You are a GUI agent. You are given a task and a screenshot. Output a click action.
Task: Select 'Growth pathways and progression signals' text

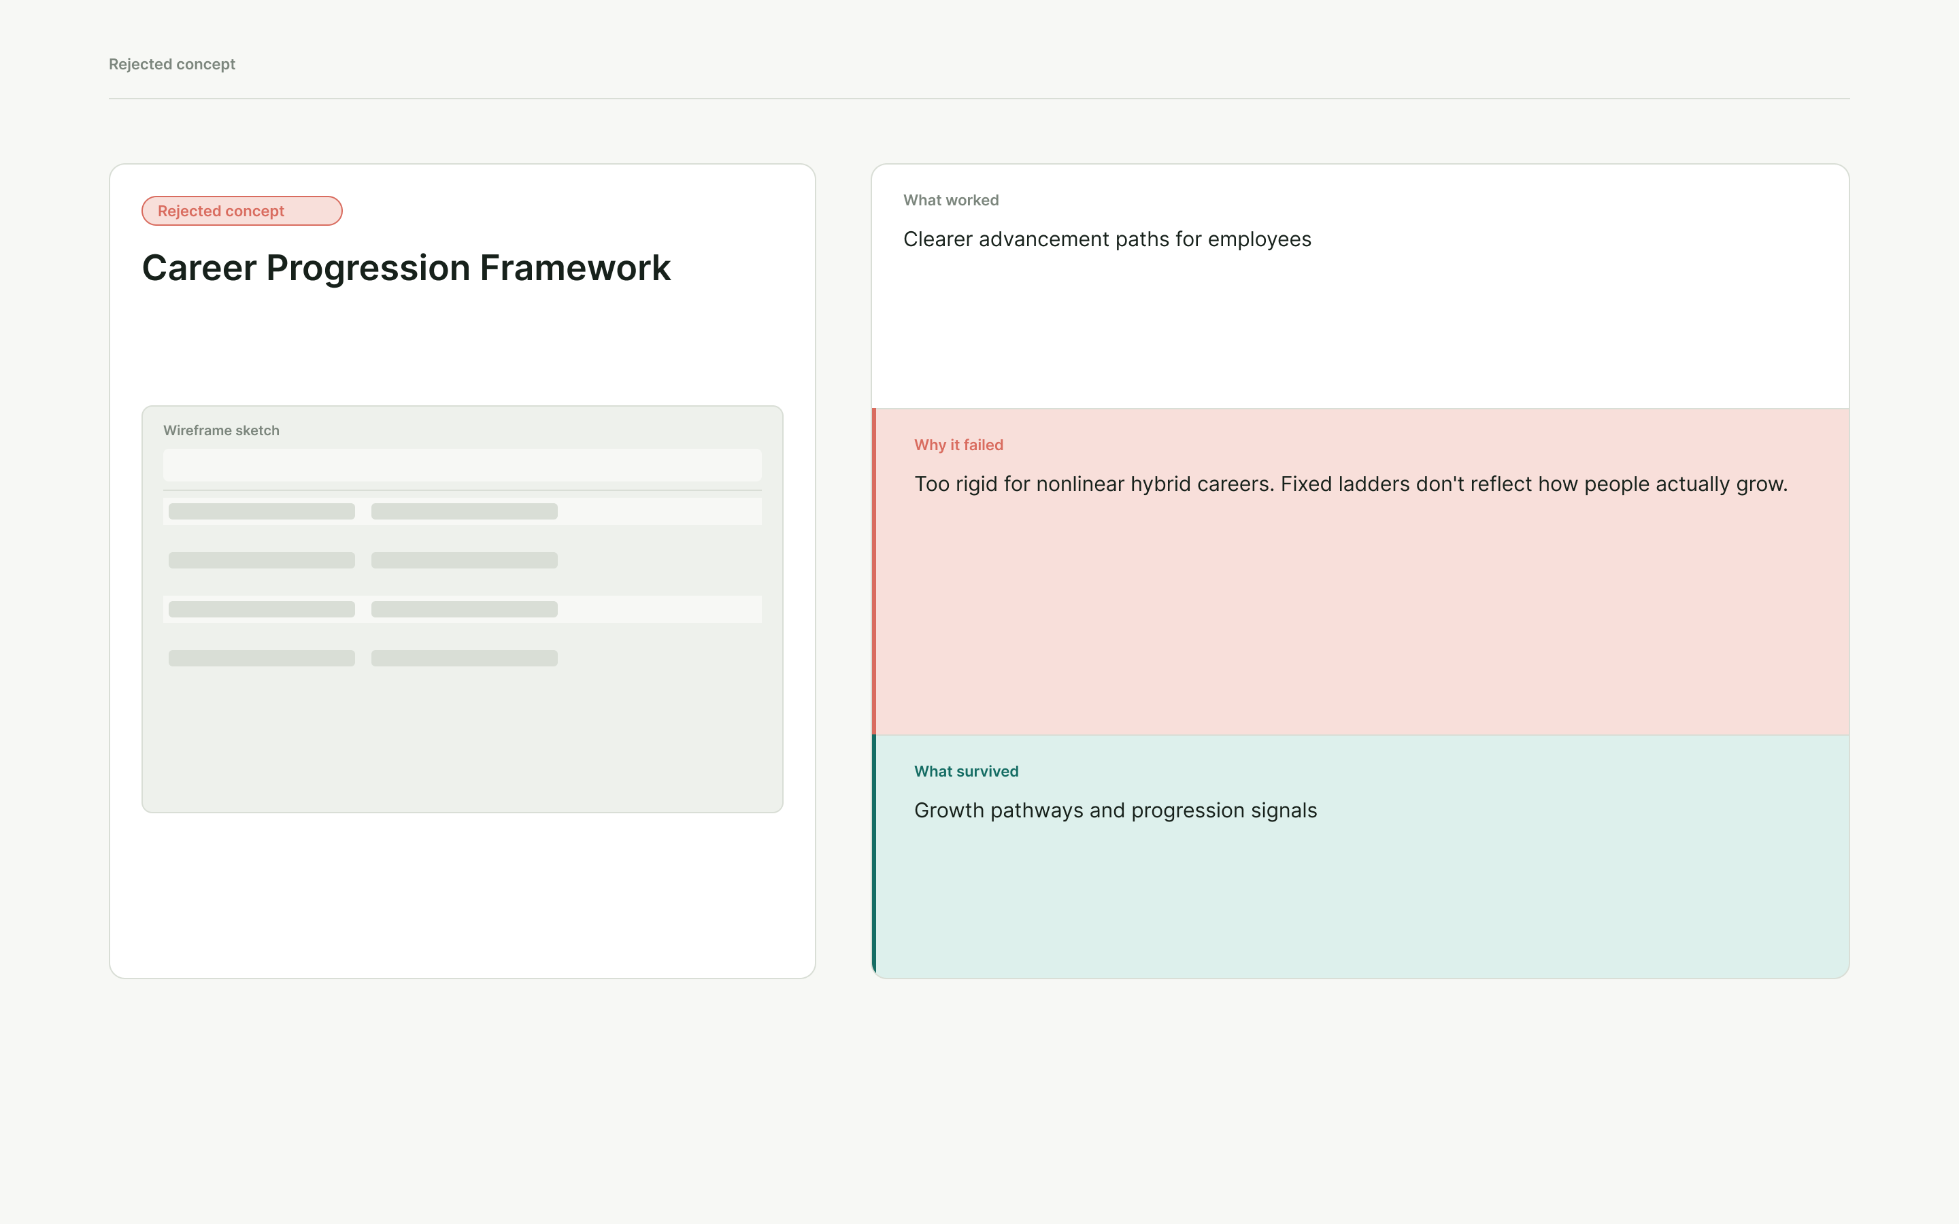click(1116, 811)
